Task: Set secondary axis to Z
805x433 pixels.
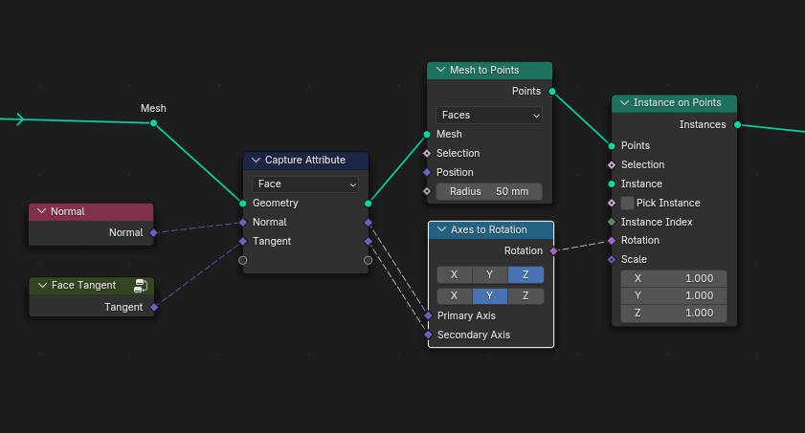Action: pyautogui.click(x=525, y=295)
